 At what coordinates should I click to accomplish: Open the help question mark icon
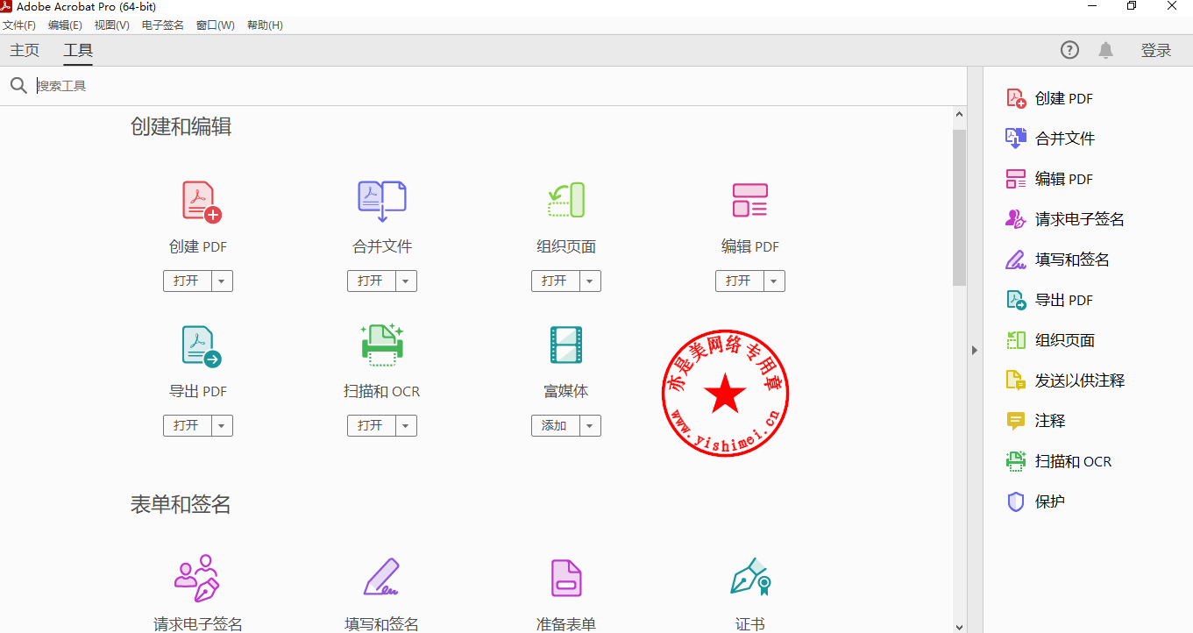pos(1069,50)
